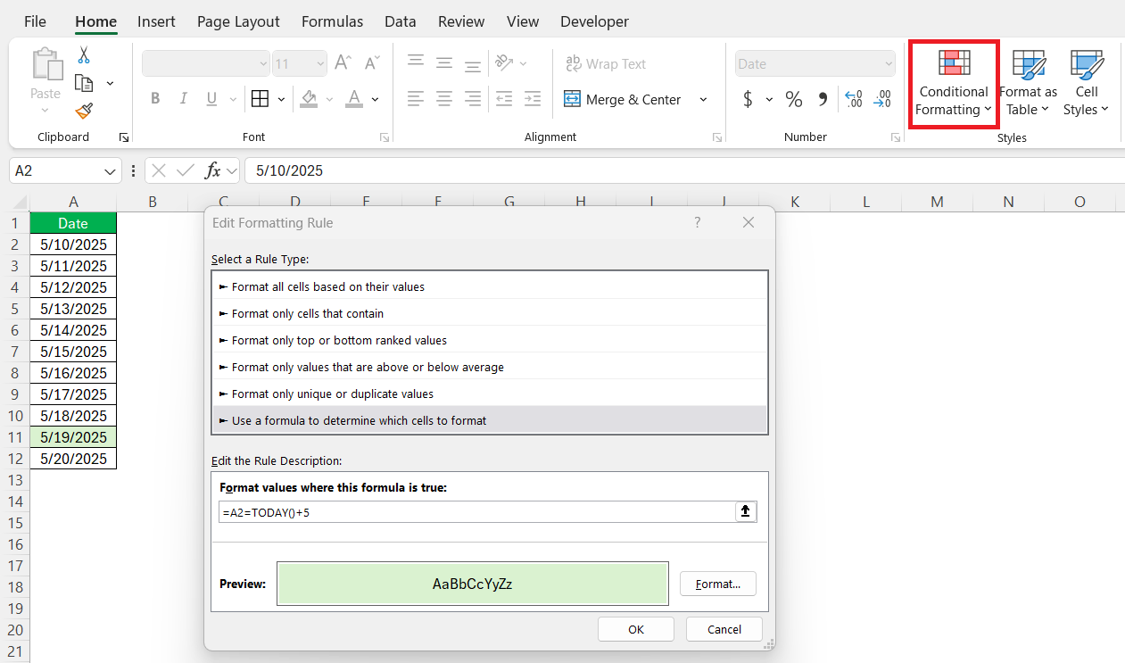The width and height of the screenshot is (1125, 663).
Task: Apply Percent Style format
Action: click(793, 99)
